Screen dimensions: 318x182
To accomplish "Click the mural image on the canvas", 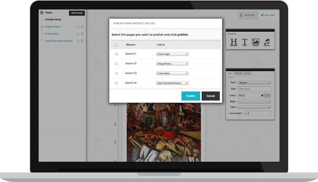I will point(164,132).
